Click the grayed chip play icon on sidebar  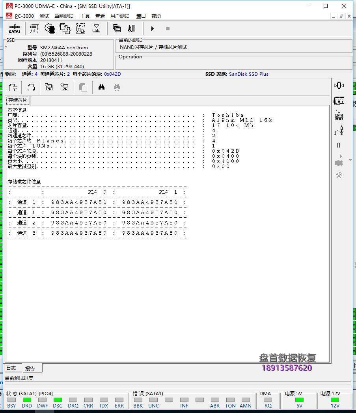click(x=339, y=160)
